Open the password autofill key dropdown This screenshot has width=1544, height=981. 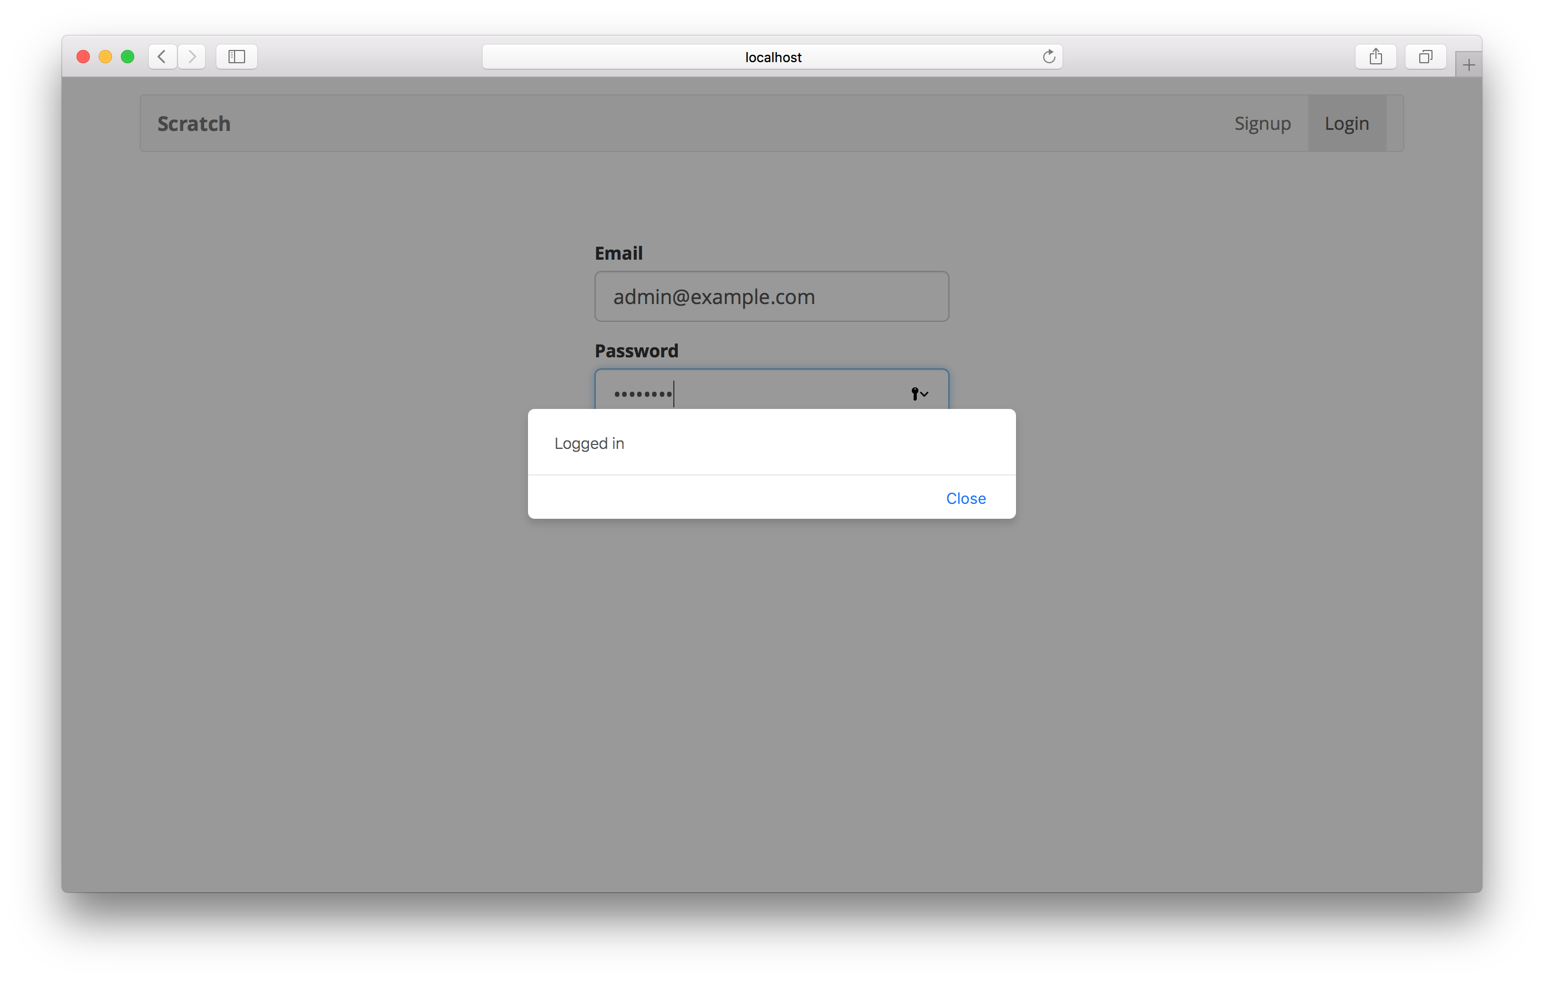click(920, 393)
